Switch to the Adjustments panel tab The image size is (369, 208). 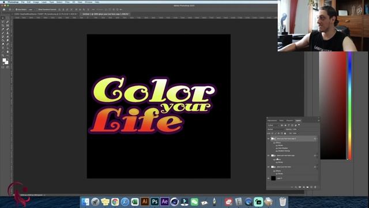coord(272,121)
